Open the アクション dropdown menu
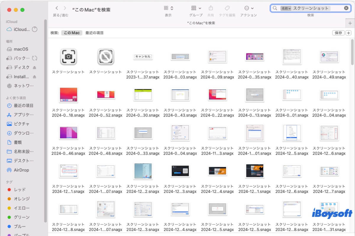Image resolution: width=355 pixels, height=236 pixels. click(x=247, y=8)
